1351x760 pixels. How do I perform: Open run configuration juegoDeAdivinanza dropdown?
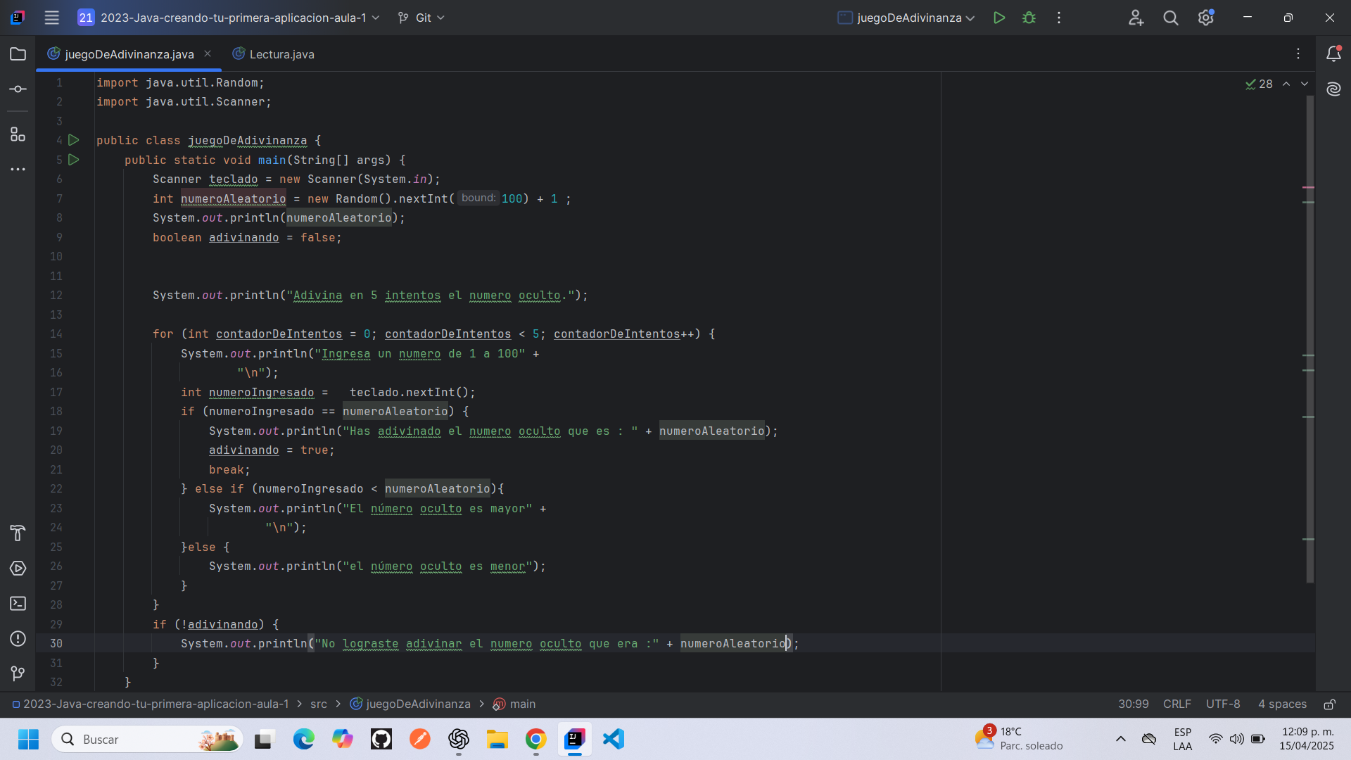click(906, 18)
